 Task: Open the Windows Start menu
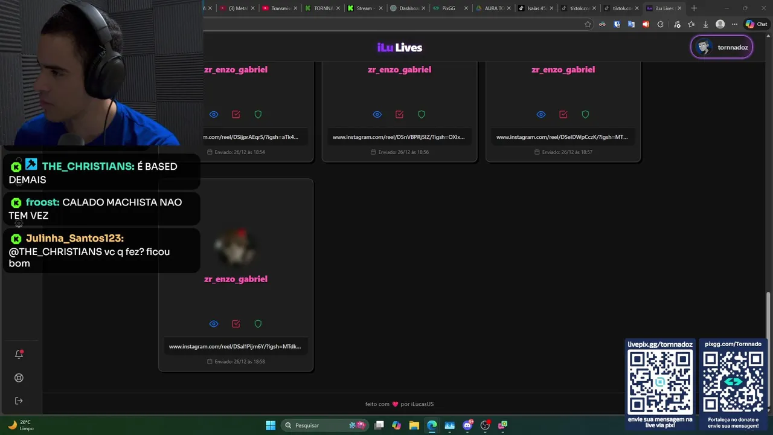click(x=271, y=425)
